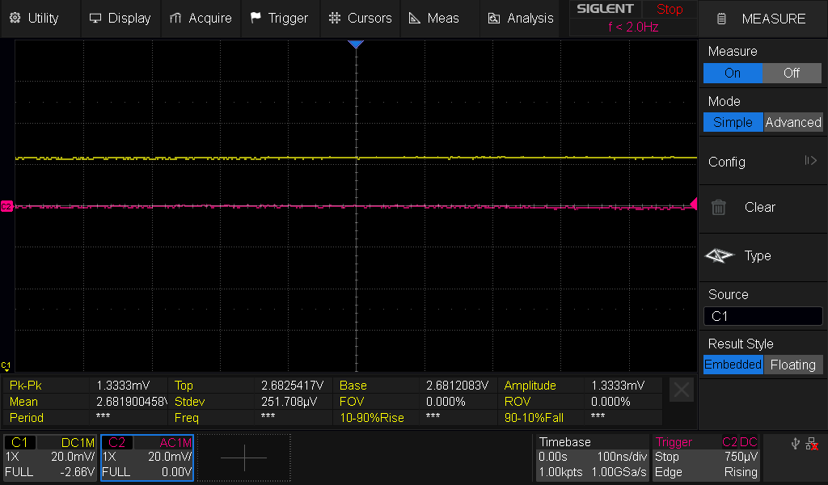This screenshot has width=828, height=485.
Task: Open the C2 channel settings box
Action: [147, 458]
